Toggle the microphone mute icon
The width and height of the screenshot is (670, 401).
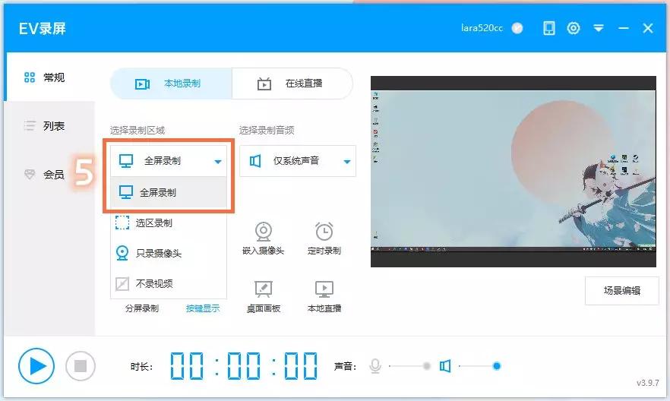[375, 366]
